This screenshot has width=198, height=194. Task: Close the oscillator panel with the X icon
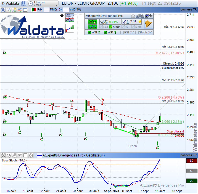31,155
